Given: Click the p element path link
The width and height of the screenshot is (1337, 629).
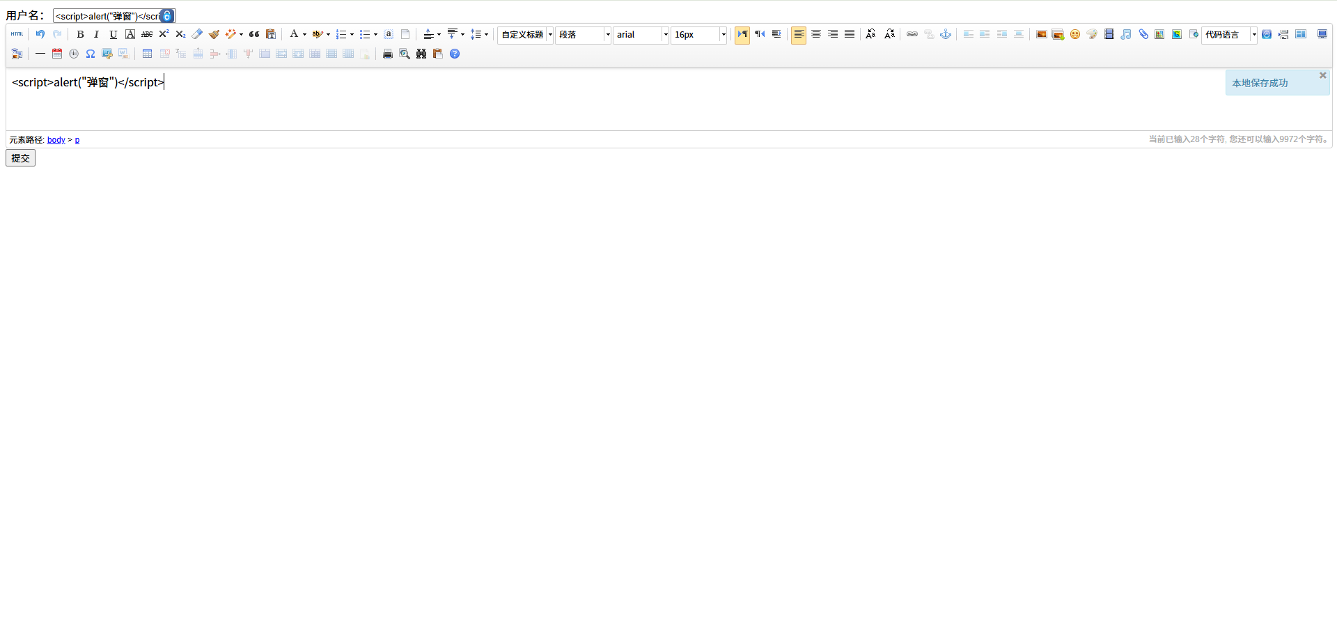Looking at the screenshot, I should tap(77, 140).
